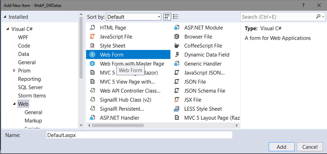The width and height of the screenshot is (327, 154).
Task: Switch to small icons list view
Action: click(176, 17)
